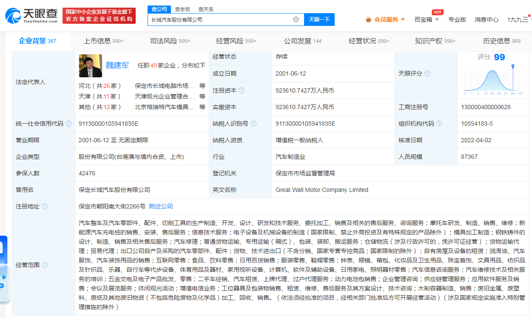Screen dimensions: 532x318
Task: Click 注册地址 value 保定市朝阳南大街2266号
Action: [x=112, y=206]
